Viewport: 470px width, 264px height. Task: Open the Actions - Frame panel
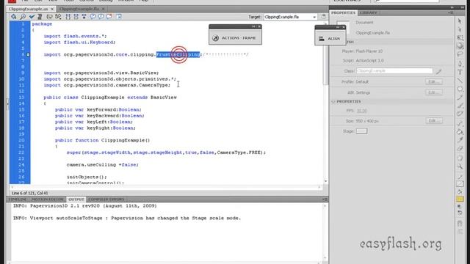point(235,38)
